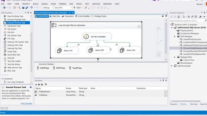Select Expression Task in toolbox
The image size is (207, 116).
pyautogui.click(x=14, y=26)
